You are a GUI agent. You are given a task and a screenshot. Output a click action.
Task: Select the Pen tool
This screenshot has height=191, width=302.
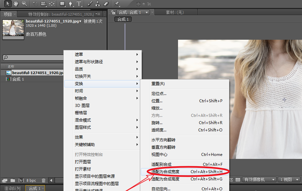[x=71, y=4]
